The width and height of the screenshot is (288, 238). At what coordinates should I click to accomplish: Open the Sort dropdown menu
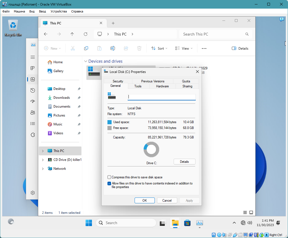159,48
